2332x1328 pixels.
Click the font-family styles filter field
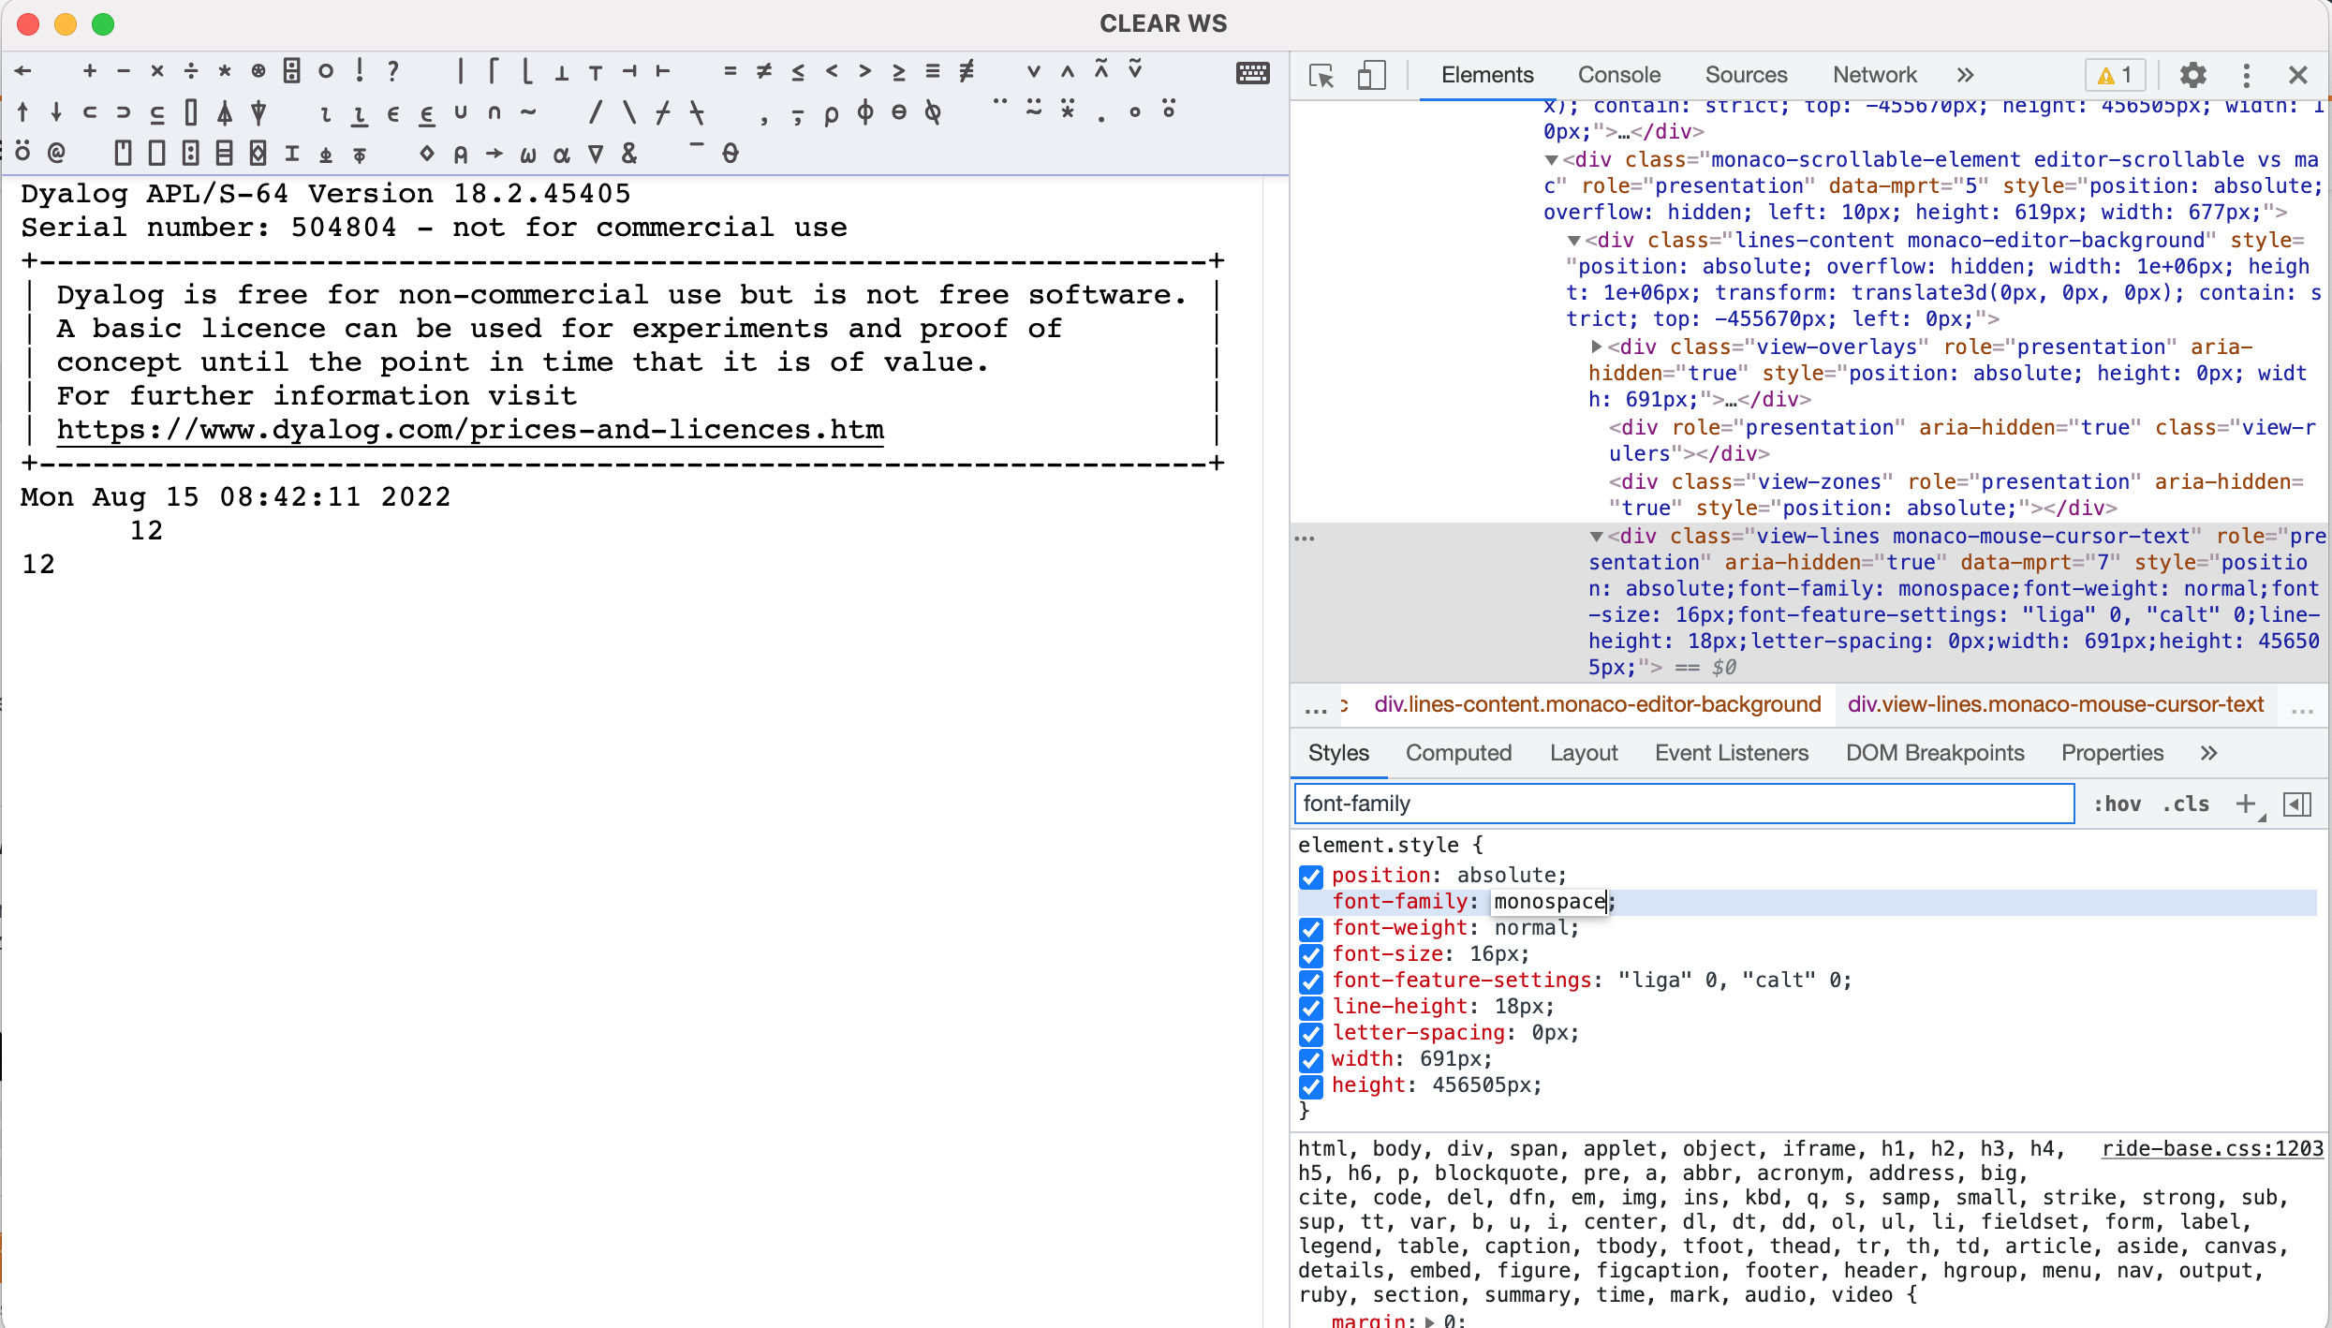click(x=1683, y=804)
